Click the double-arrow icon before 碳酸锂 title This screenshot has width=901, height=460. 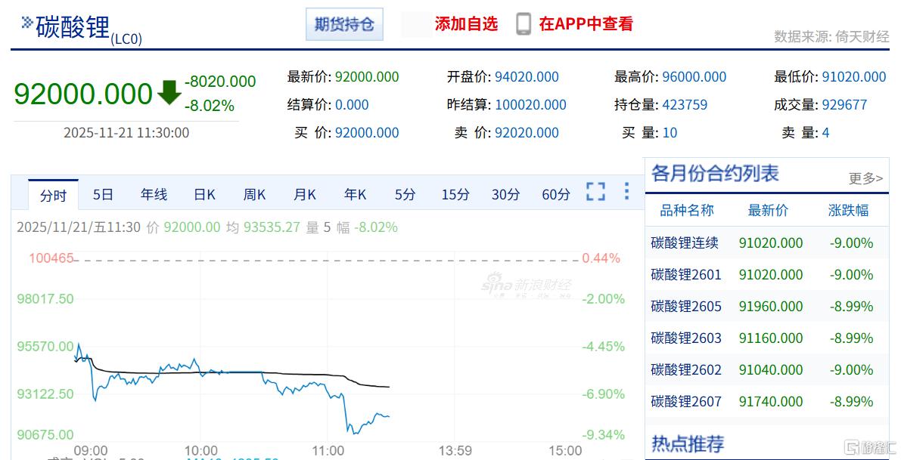coord(27,23)
